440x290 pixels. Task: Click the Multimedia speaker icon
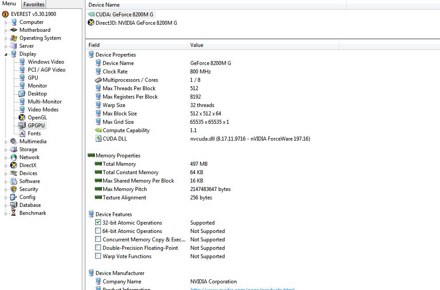[x=14, y=141]
